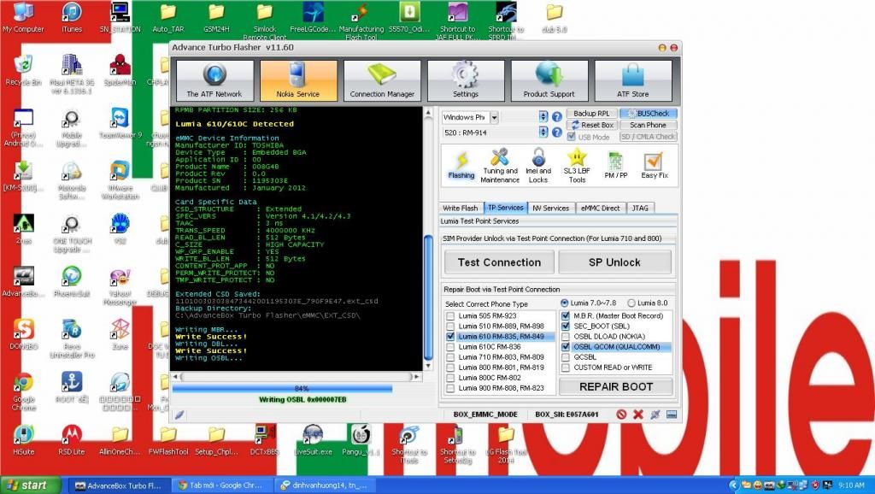Open the ATF Store section
Screen dimensions: 875x494
coord(633,80)
